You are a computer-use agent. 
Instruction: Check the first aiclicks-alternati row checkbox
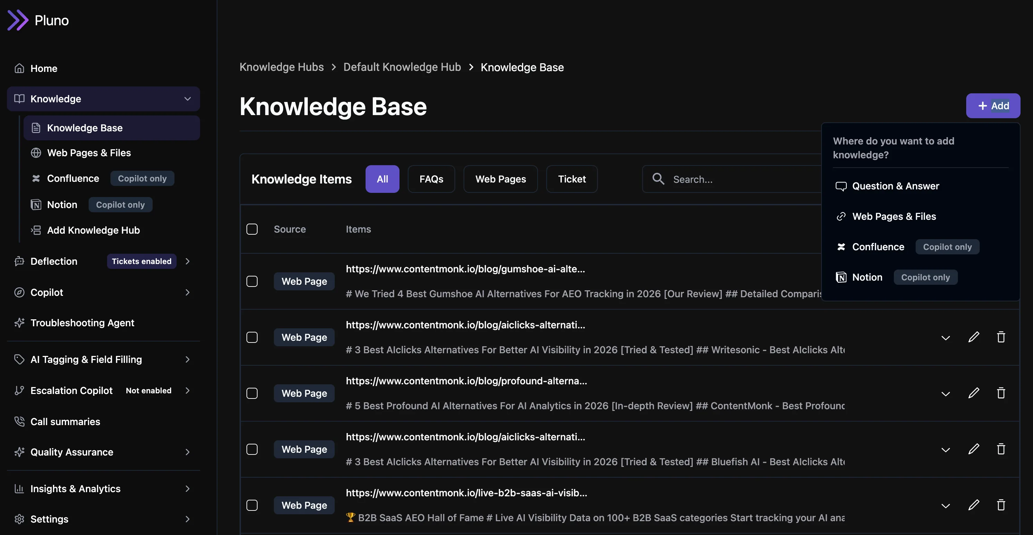252,337
